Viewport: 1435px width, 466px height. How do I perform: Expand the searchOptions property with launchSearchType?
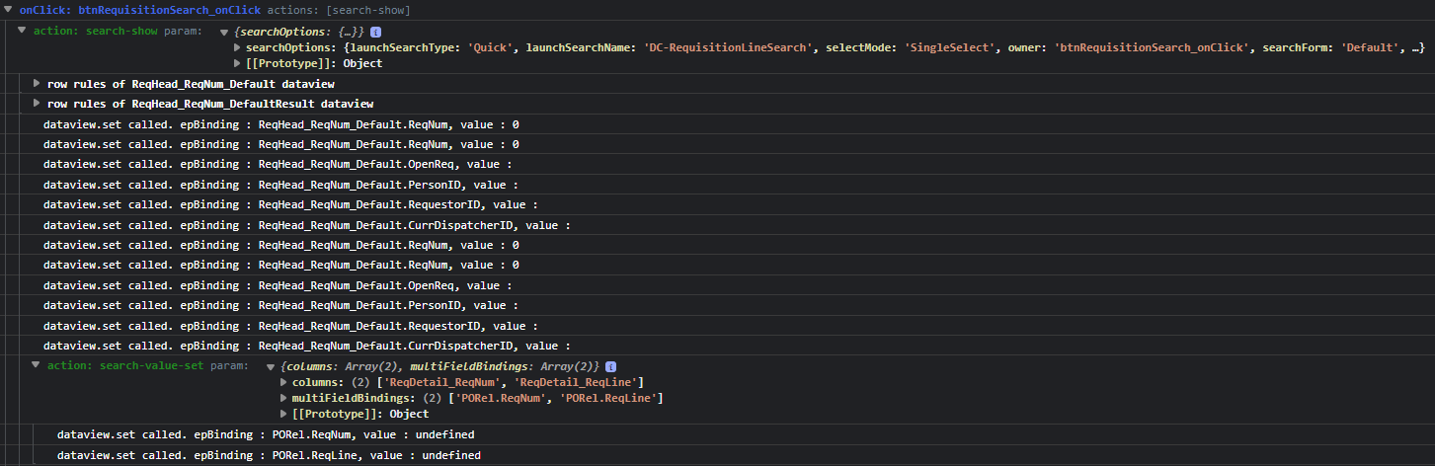(x=237, y=47)
